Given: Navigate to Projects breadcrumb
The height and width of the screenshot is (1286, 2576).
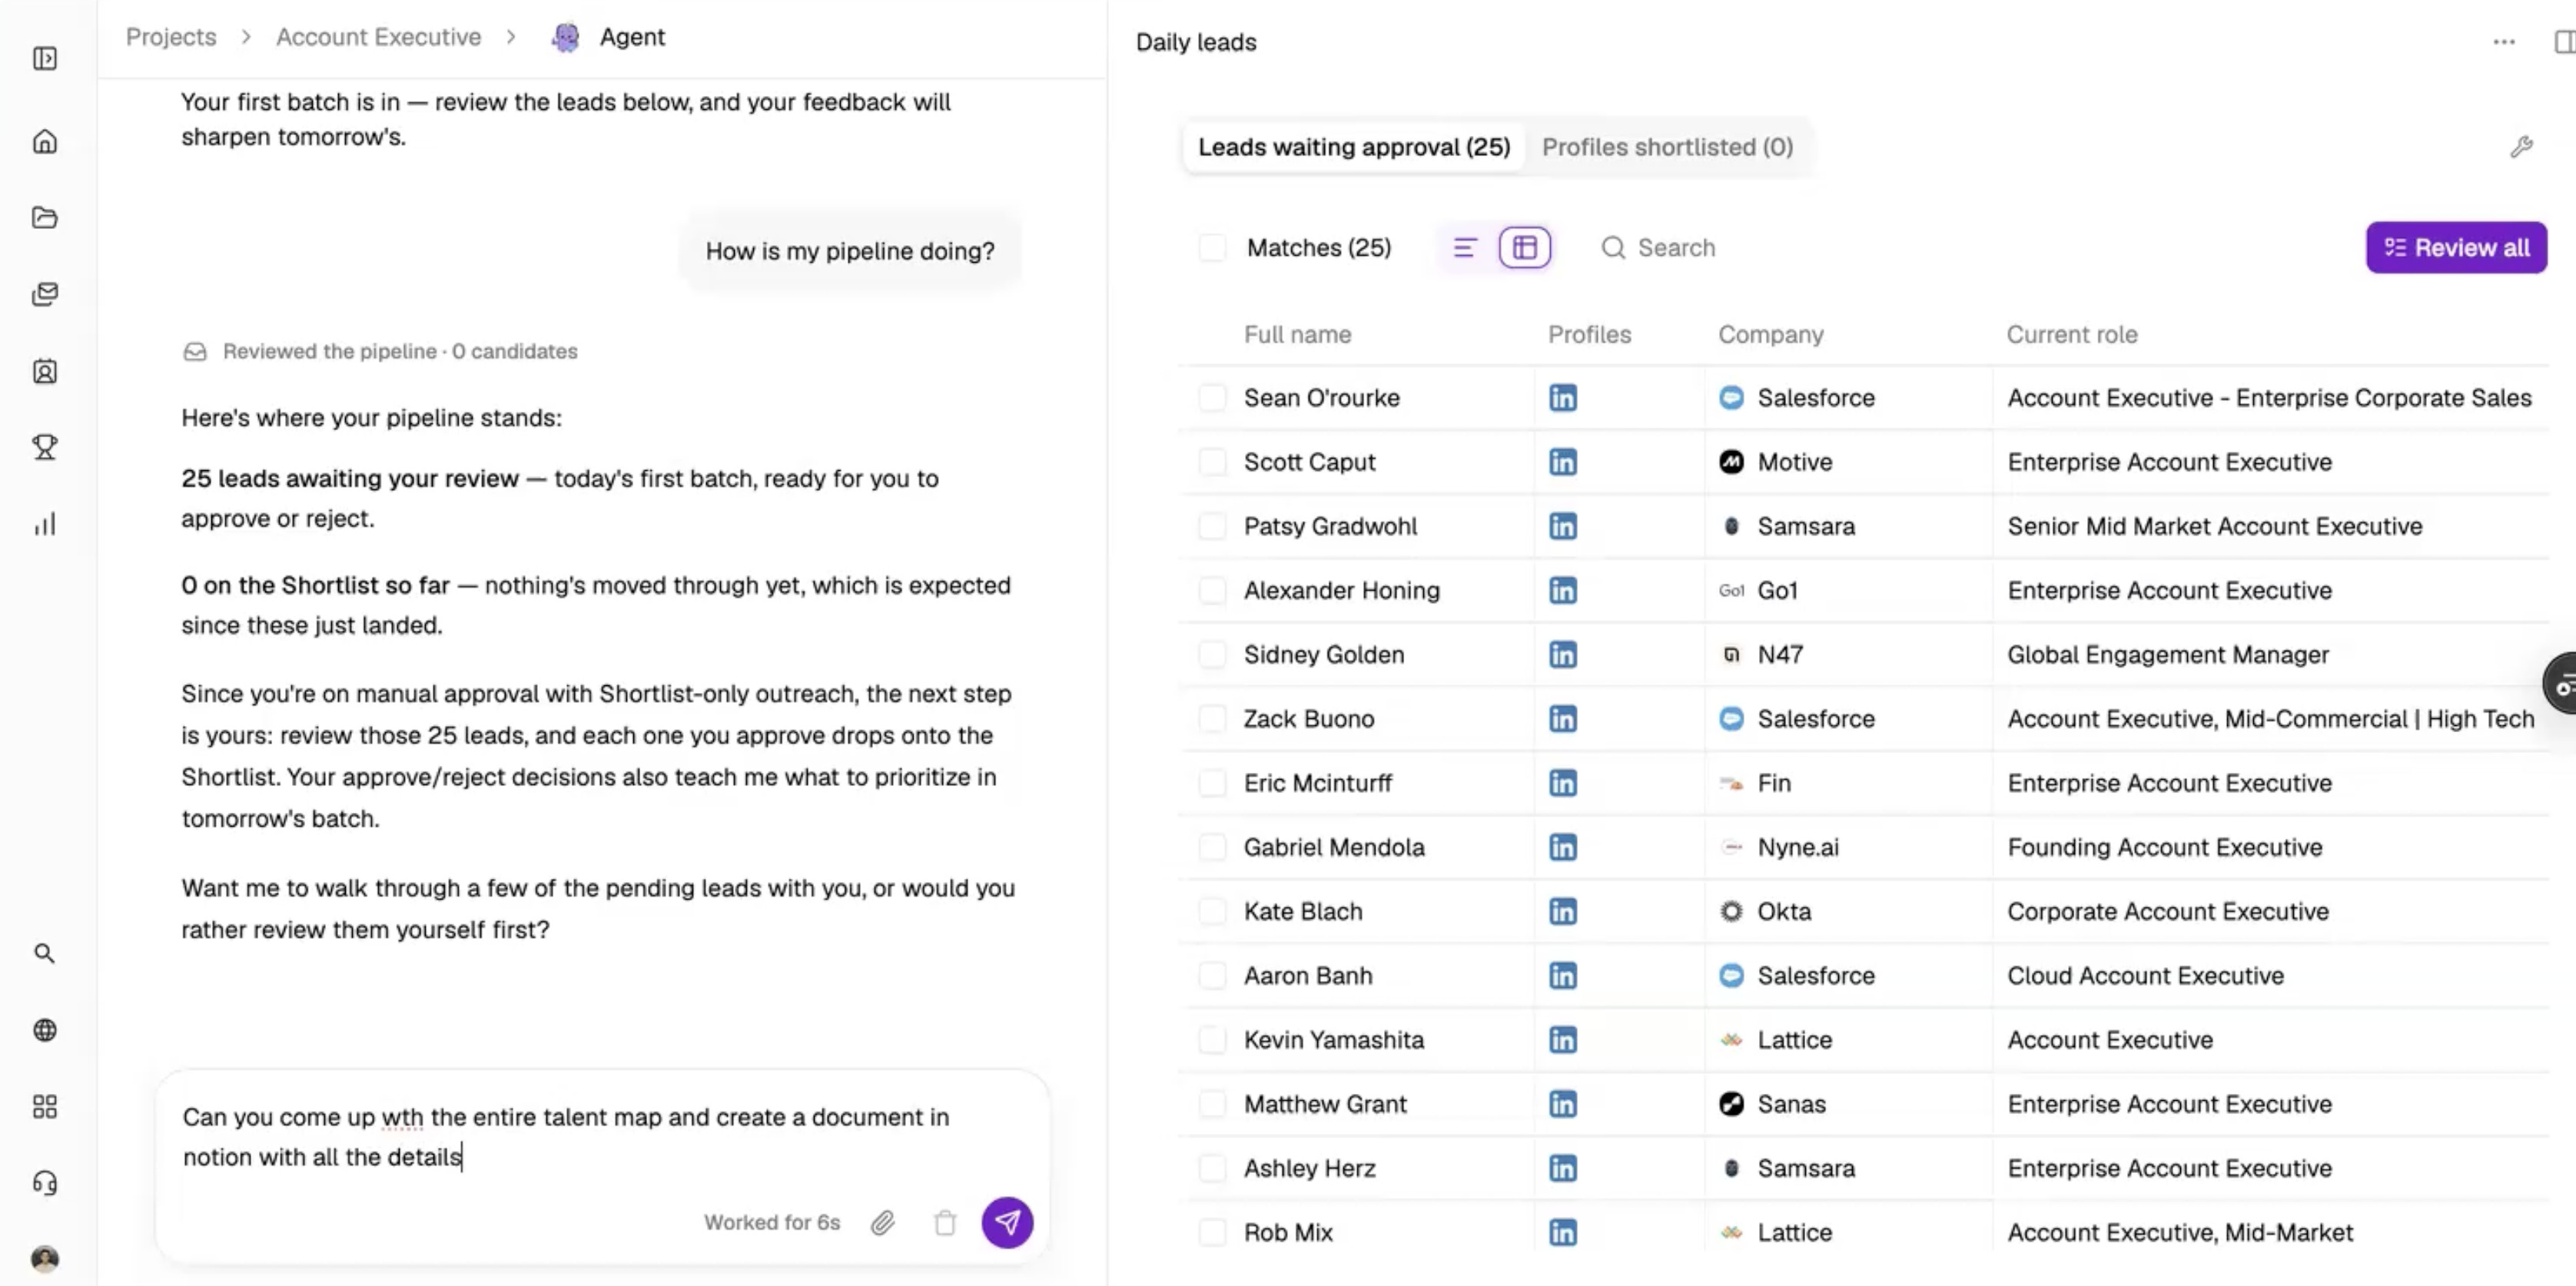Looking at the screenshot, I should (171, 37).
